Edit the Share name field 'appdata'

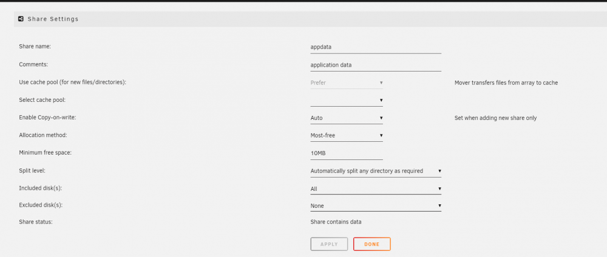(x=376, y=47)
